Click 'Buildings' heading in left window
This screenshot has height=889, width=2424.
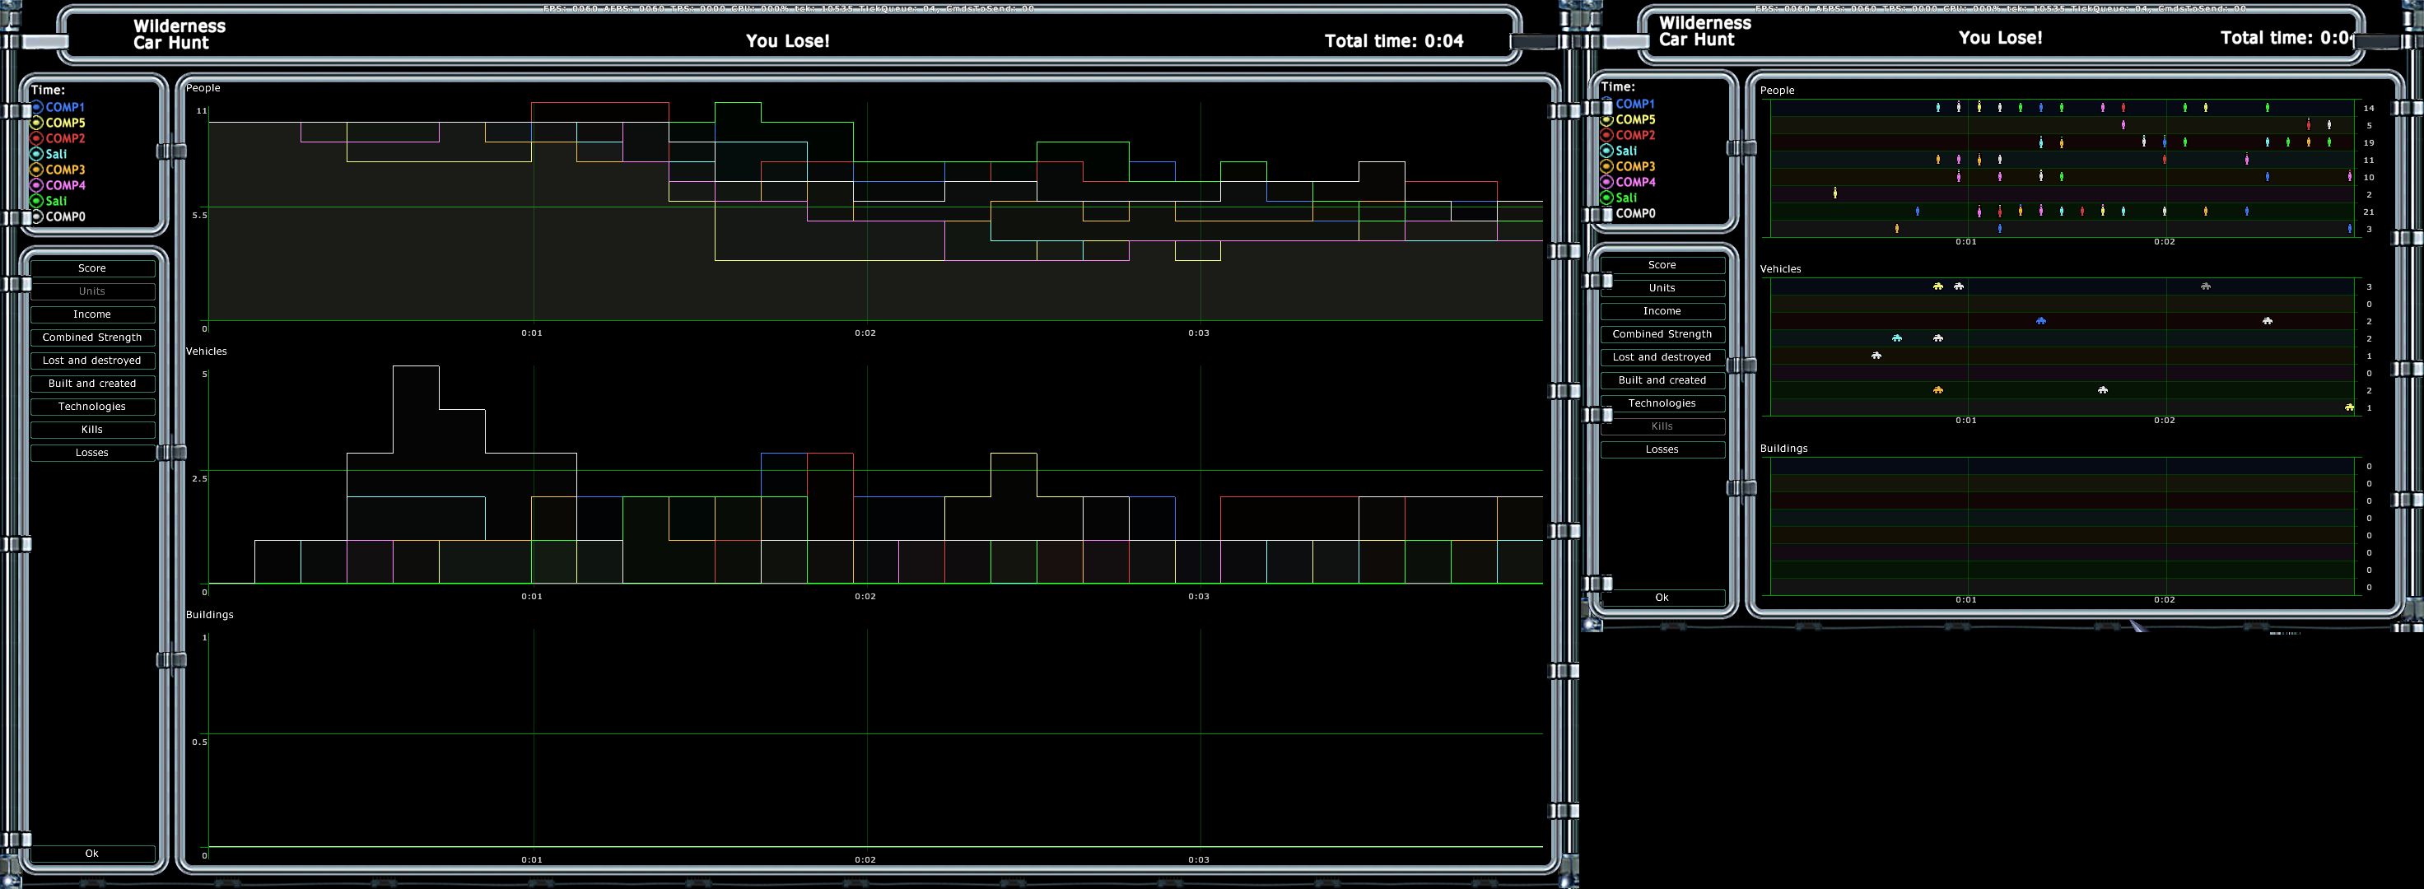(x=209, y=614)
